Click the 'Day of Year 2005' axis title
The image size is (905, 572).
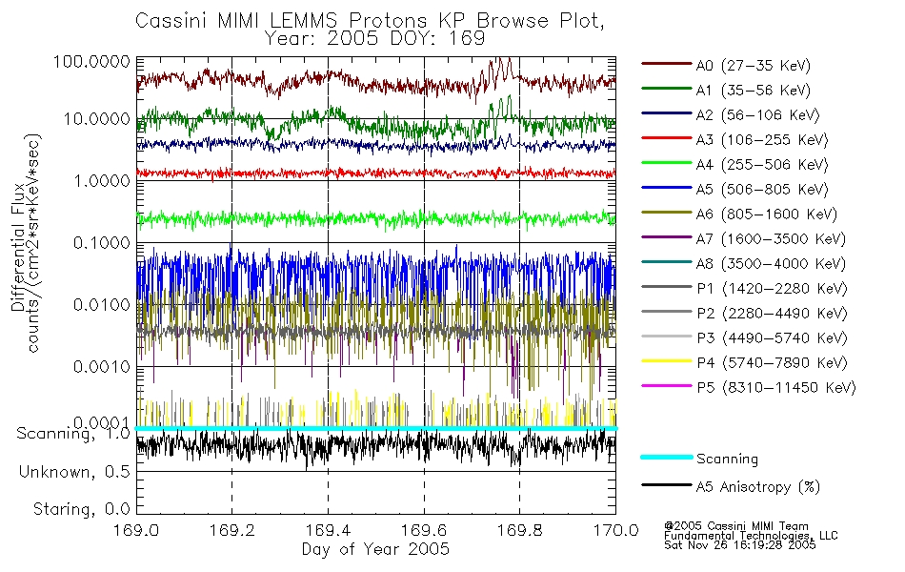coord(375,549)
